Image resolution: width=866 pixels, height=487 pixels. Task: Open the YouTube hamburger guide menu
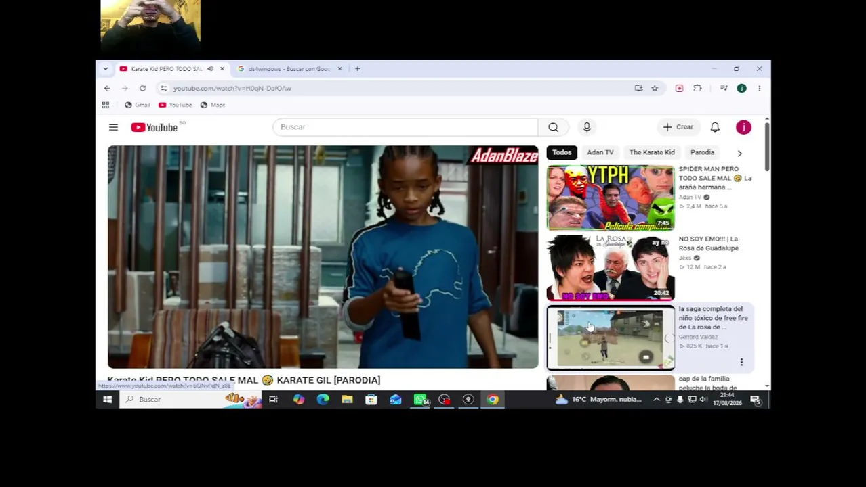coord(113,127)
